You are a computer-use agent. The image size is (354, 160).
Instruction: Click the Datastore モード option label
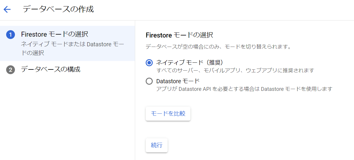178,81
